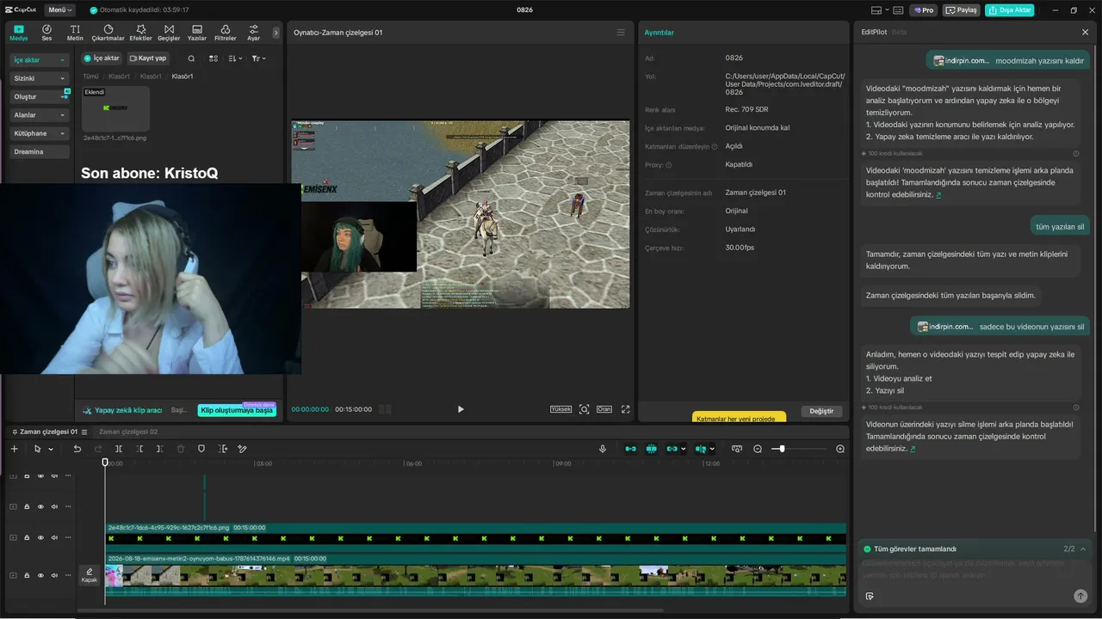Expand the Alanlar sidebar section

tap(40, 115)
